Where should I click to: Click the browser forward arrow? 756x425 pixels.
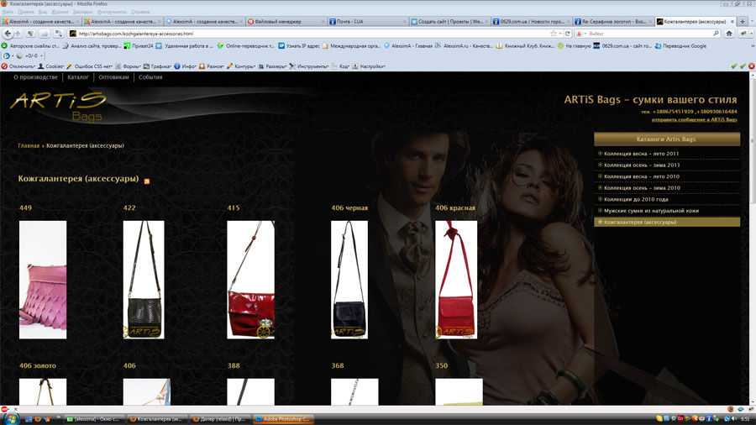coord(18,34)
